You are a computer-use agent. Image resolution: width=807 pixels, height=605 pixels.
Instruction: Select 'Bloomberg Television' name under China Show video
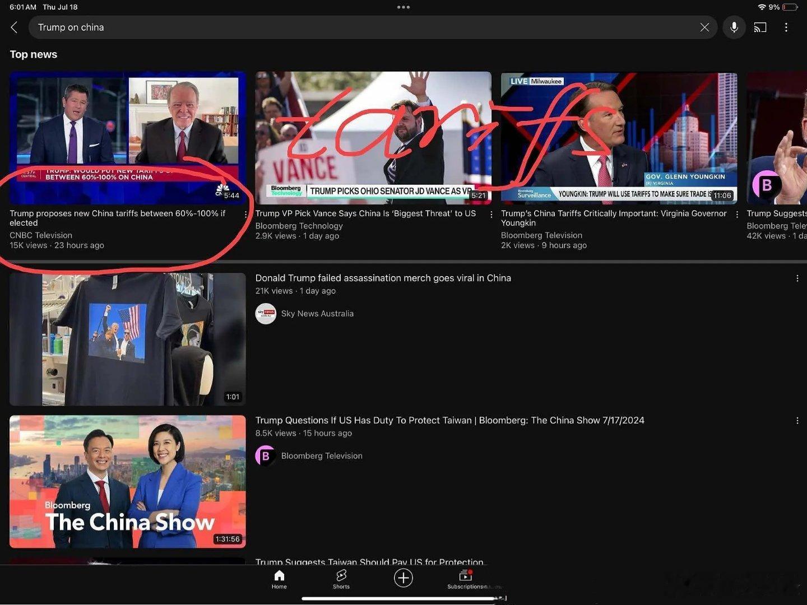(x=322, y=456)
